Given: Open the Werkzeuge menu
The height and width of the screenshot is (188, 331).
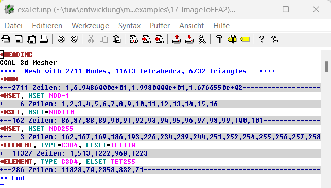Looking at the screenshot, I should (91, 26).
